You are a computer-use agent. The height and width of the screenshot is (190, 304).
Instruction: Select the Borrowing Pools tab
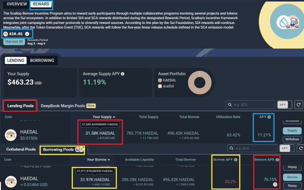tap(63, 150)
